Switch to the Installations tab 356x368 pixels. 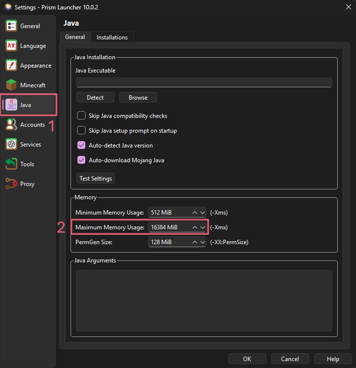point(112,37)
